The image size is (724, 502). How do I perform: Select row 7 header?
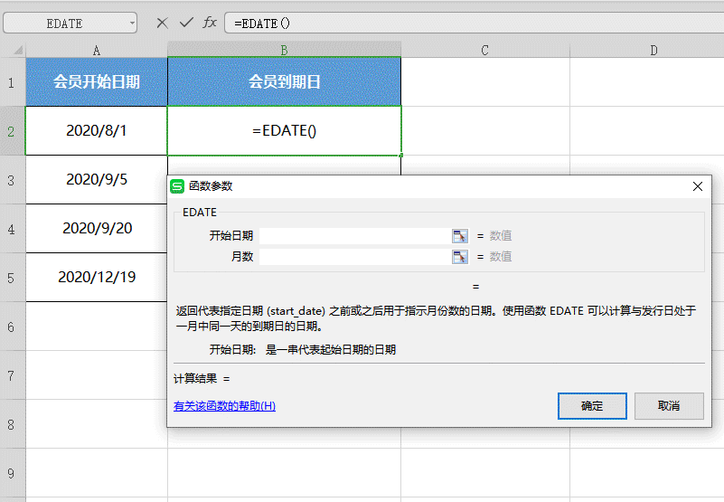pyautogui.click(x=12, y=375)
